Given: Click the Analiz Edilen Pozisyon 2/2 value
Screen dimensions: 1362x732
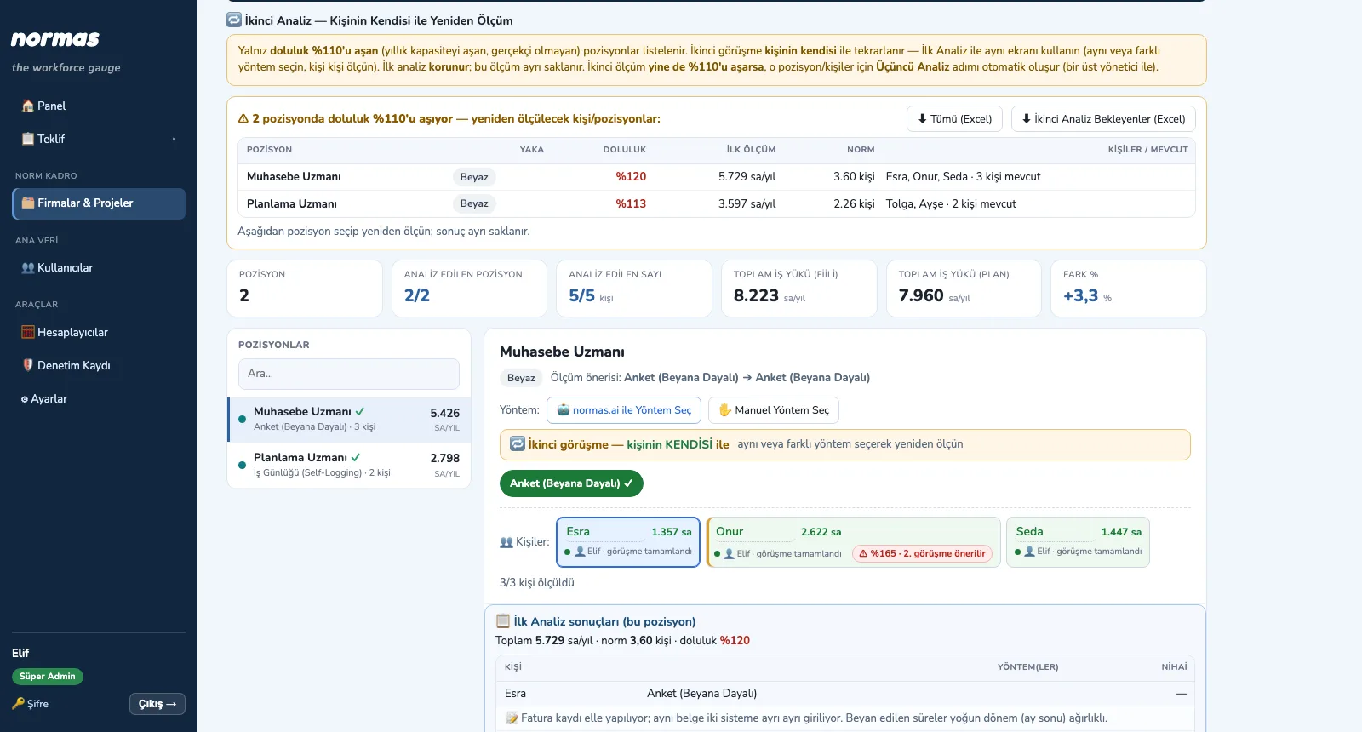Looking at the screenshot, I should 417,296.
